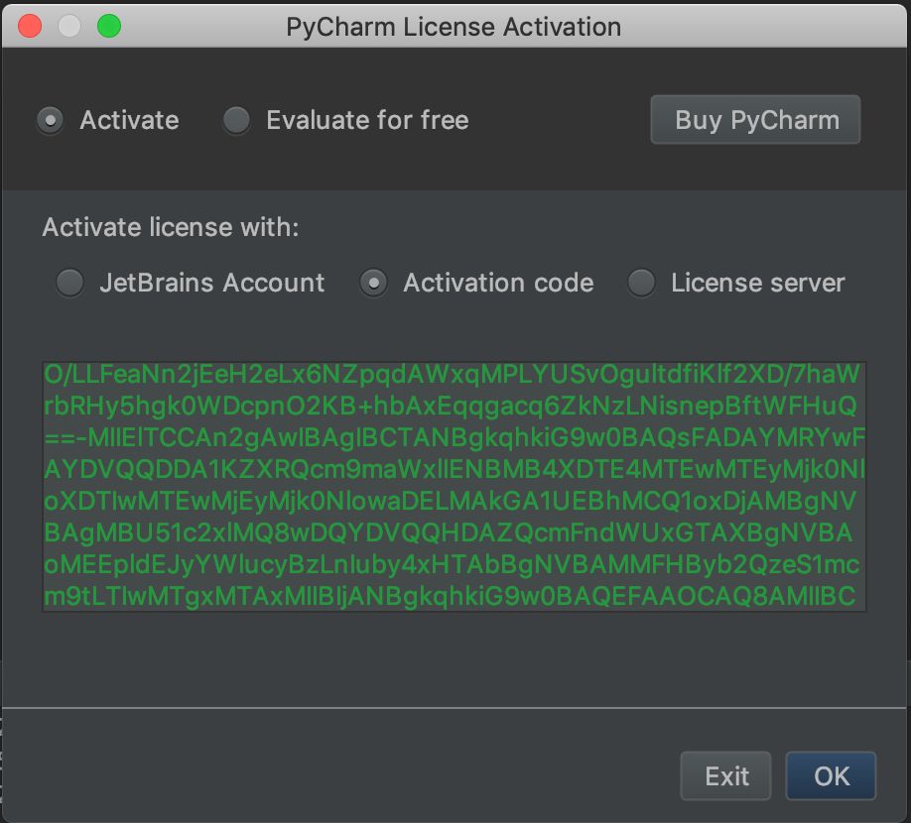
Task: Click the green zoom button
Action: tap(110, 27)
